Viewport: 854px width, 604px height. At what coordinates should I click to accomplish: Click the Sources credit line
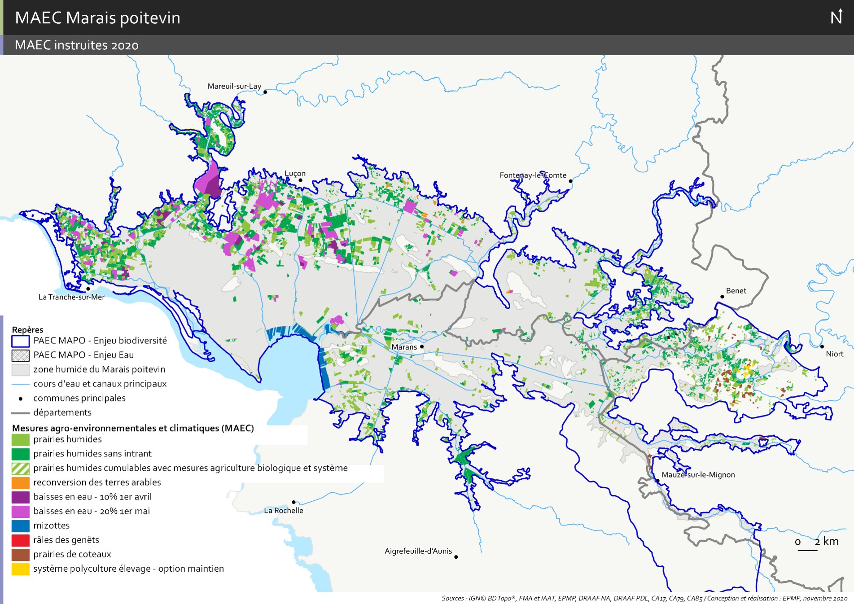point(644,598)
